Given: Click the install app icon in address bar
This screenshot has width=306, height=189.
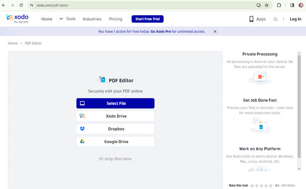Looking at the screenshot, I should pyautogui.click(x=259, y=5).
